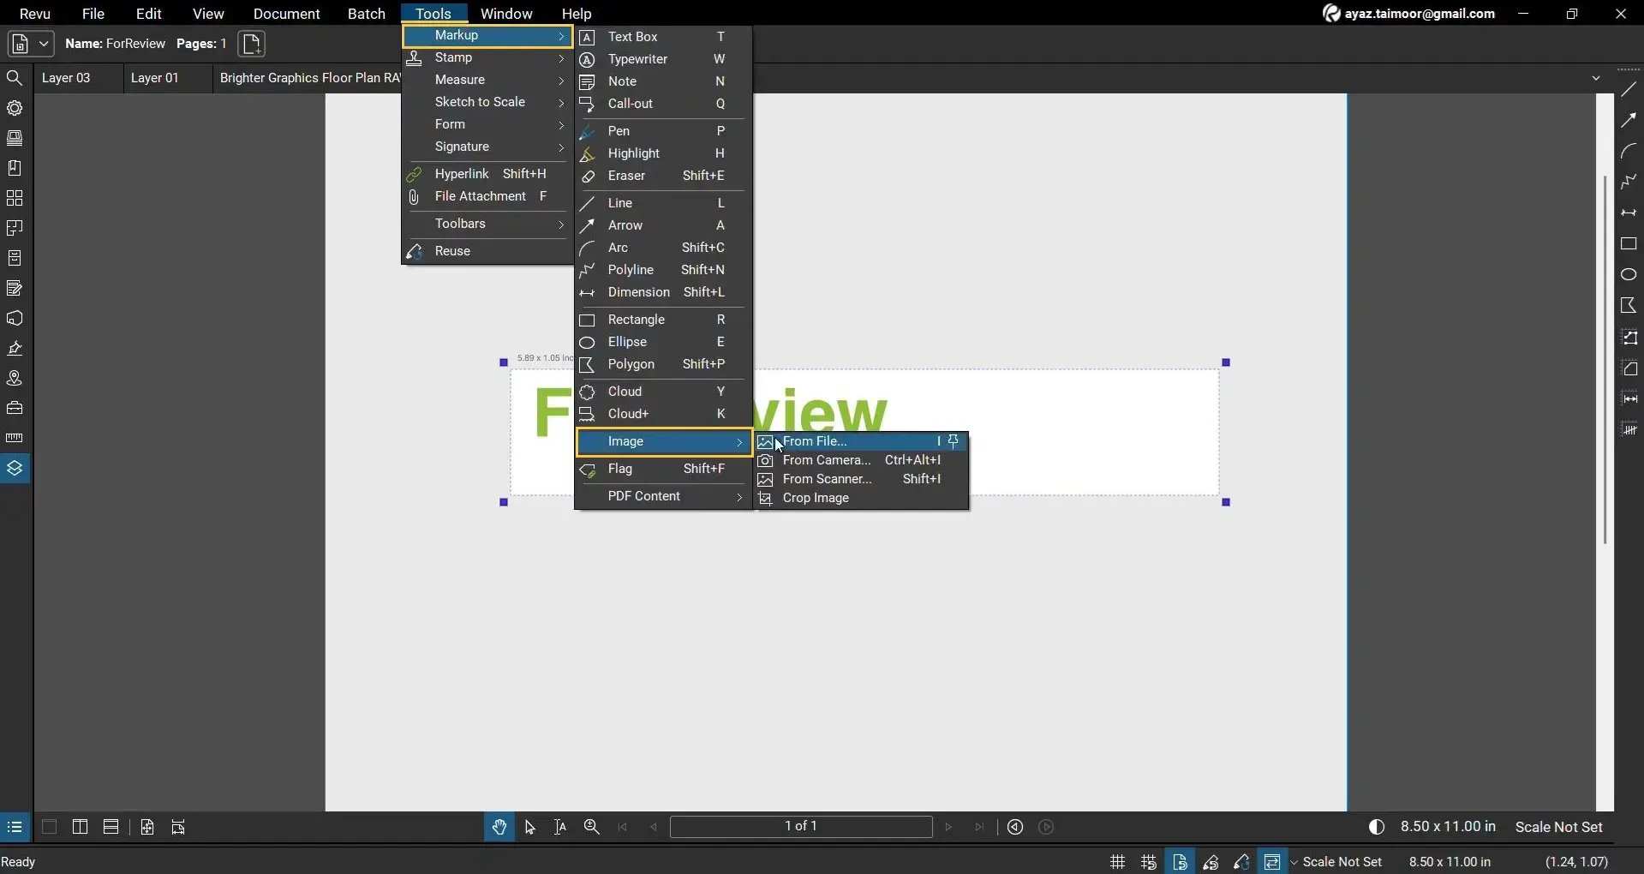Choose From File... in Image submenu

[861, 441]
